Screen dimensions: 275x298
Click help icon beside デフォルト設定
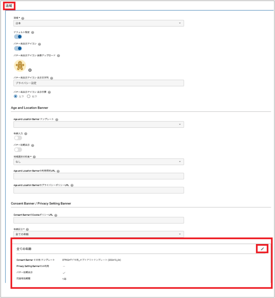[32, 32]
